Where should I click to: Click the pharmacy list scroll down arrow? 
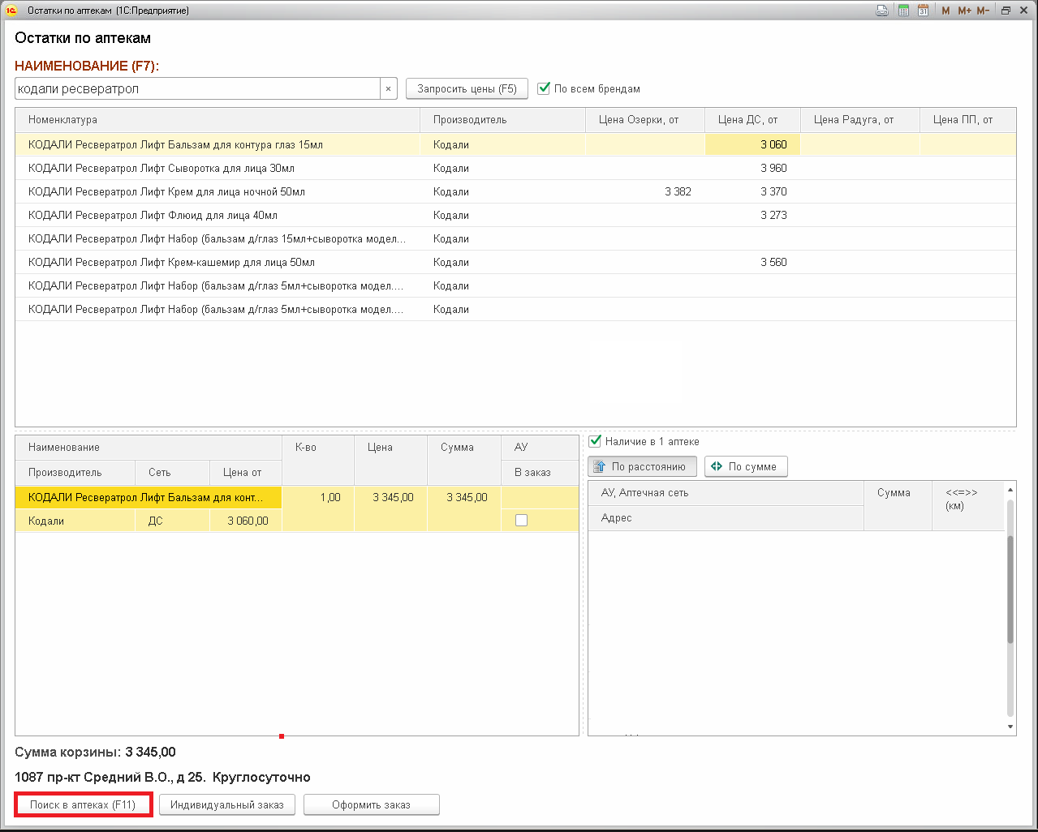pos(1010,727)
